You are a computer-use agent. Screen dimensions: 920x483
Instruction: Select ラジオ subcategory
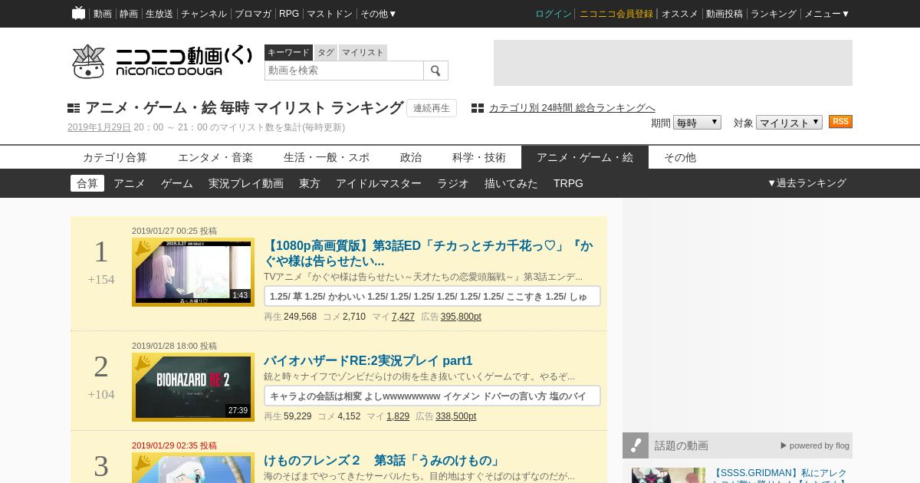453,183
